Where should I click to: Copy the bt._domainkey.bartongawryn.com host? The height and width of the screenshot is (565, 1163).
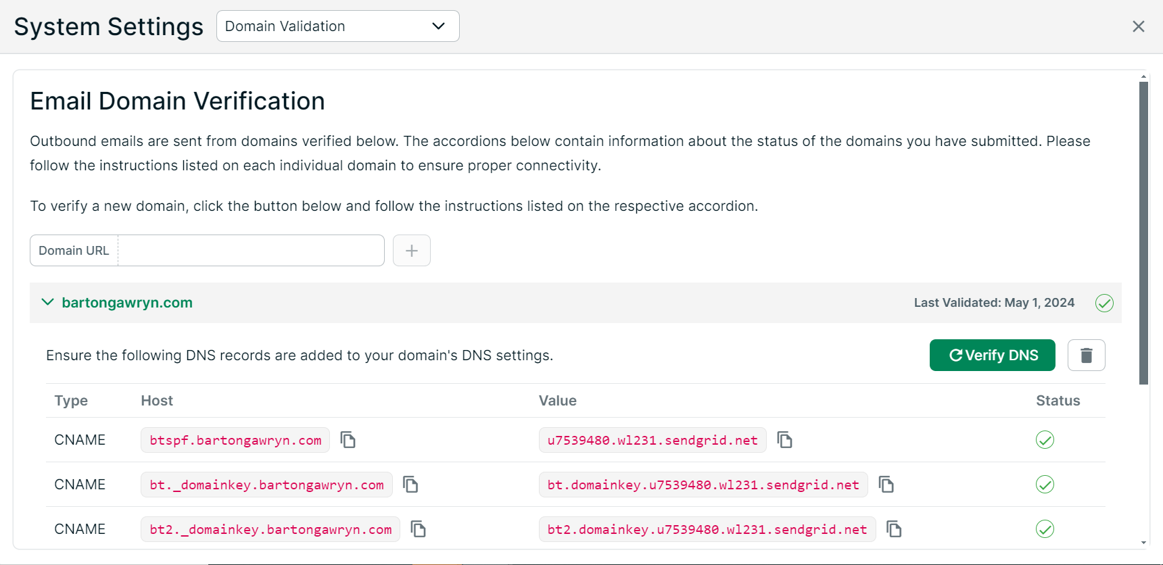410,485
